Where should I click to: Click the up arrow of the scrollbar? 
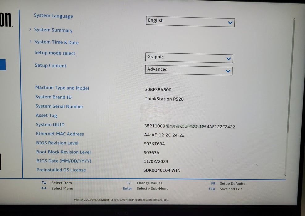click(294, 19)
